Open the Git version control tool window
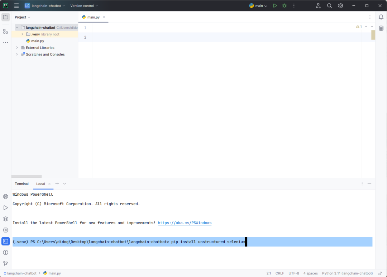387x277 pixels. click(5, 264)
